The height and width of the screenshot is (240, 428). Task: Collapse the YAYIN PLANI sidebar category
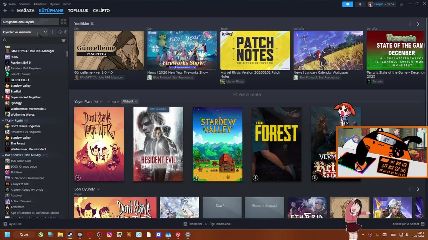click(x=3, y=120)
